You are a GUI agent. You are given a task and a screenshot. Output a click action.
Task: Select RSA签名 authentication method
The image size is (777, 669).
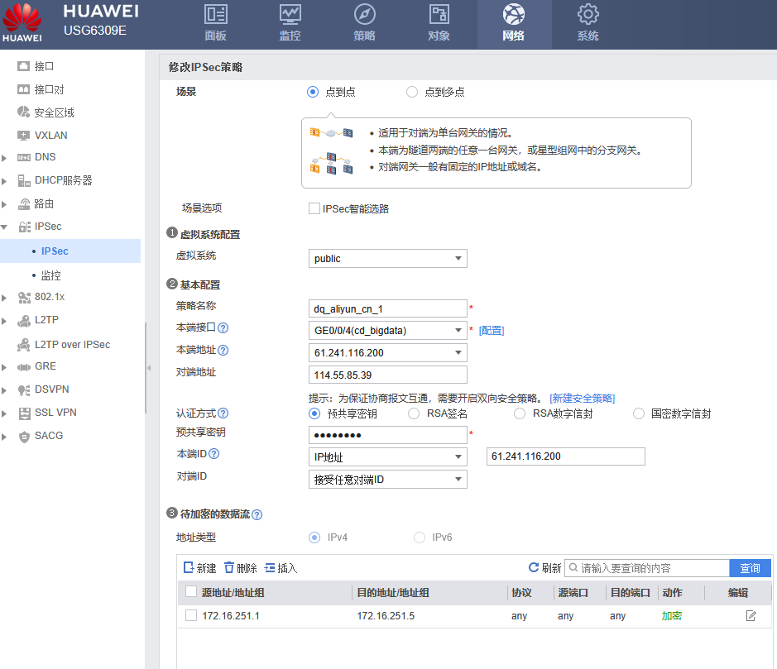coord(414,413)
